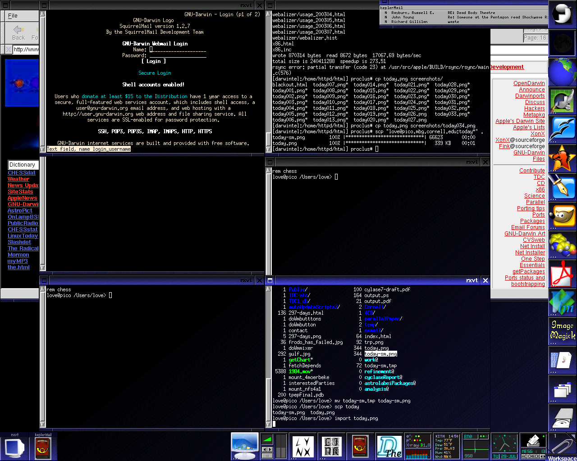Click scroll down arrow in bottom-left rxvt
Image resolution: width=577 pixels, height=461 pixels.
(43, 424)
